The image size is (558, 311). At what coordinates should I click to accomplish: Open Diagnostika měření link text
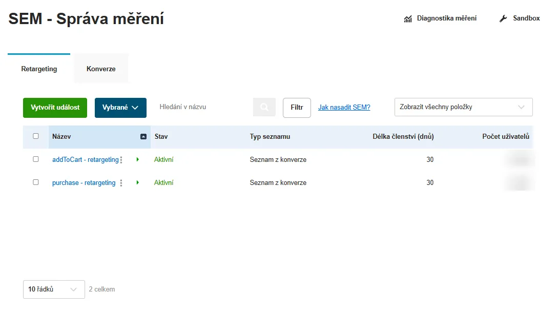447,18
